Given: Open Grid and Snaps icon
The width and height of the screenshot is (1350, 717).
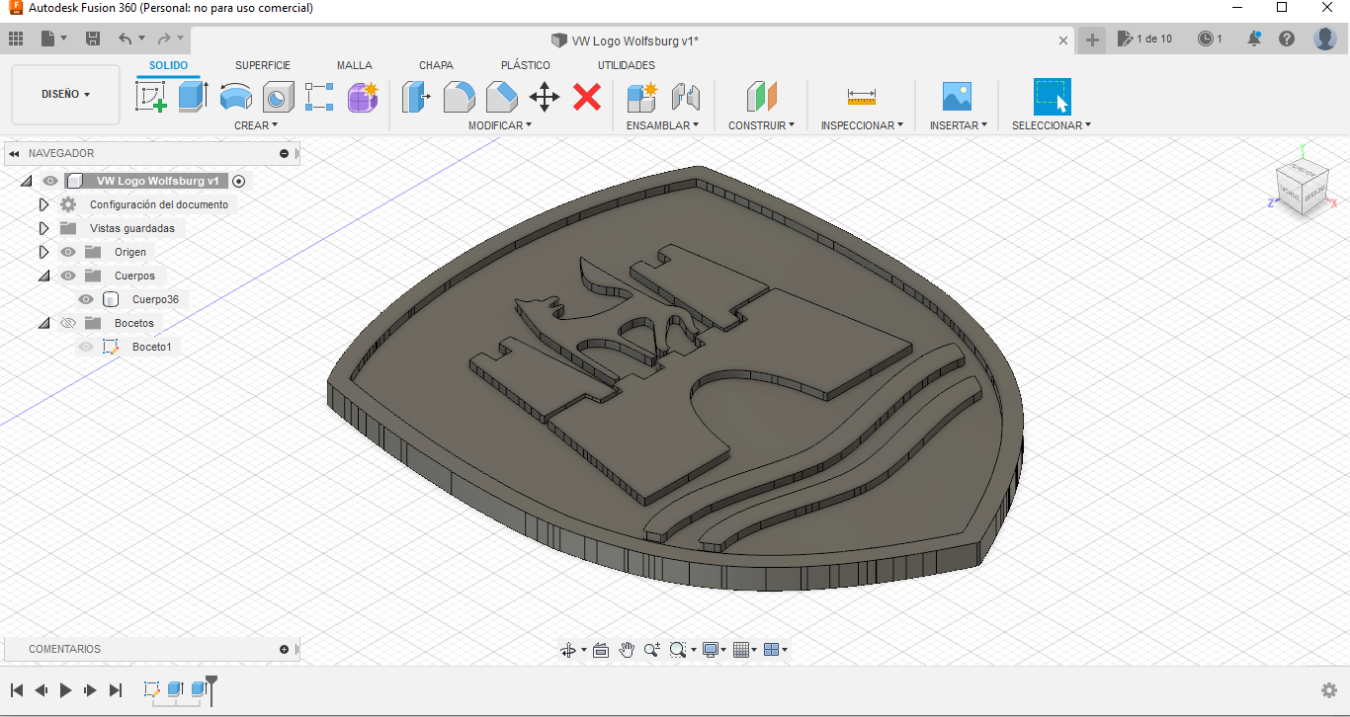Looking at the screenshot, I should (741, 650).
